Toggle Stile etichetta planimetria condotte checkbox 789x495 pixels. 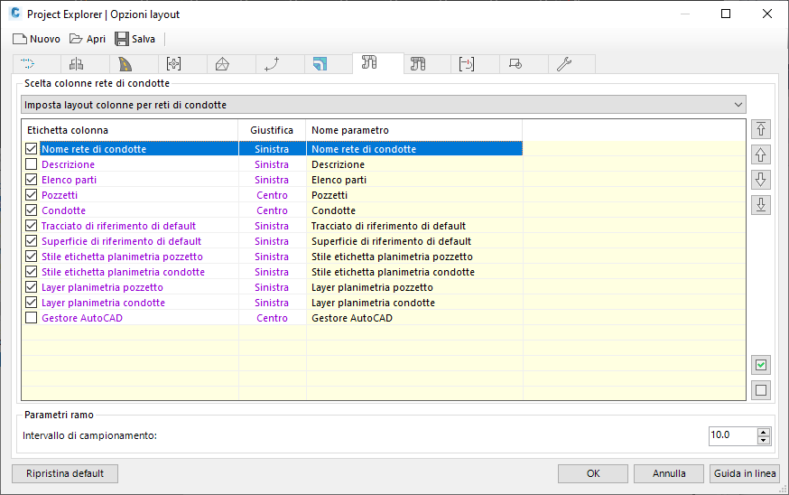(32, 271)
